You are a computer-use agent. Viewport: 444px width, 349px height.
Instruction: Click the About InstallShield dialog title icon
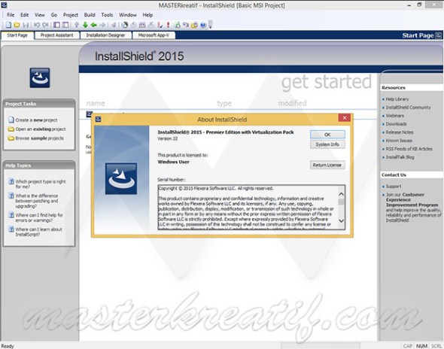coord(99,119)
